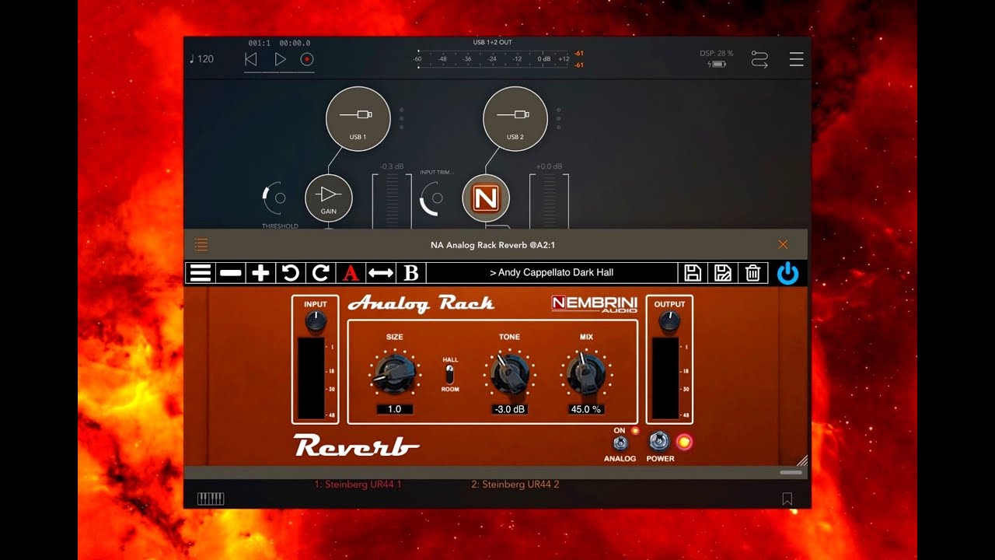Select the Steinberg UR44 2 channel label
This screenshot has height=560, width=995.
click(515, 484)
